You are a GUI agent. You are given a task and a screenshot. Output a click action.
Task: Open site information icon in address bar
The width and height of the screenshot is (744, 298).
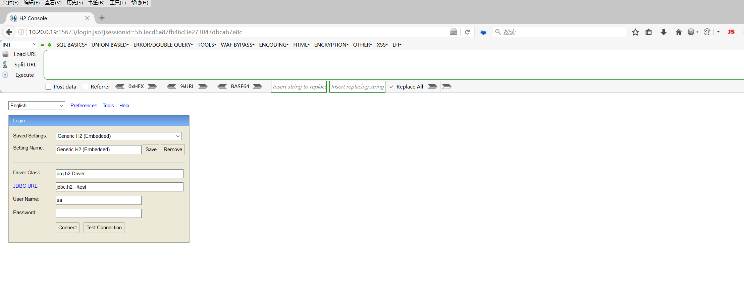[x=21, y=32]
